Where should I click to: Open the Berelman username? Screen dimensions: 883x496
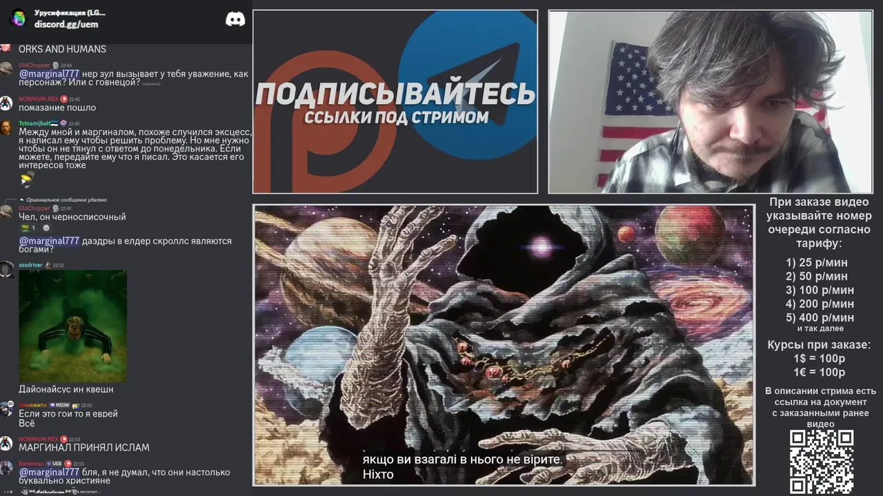click(x=31, y=464)
